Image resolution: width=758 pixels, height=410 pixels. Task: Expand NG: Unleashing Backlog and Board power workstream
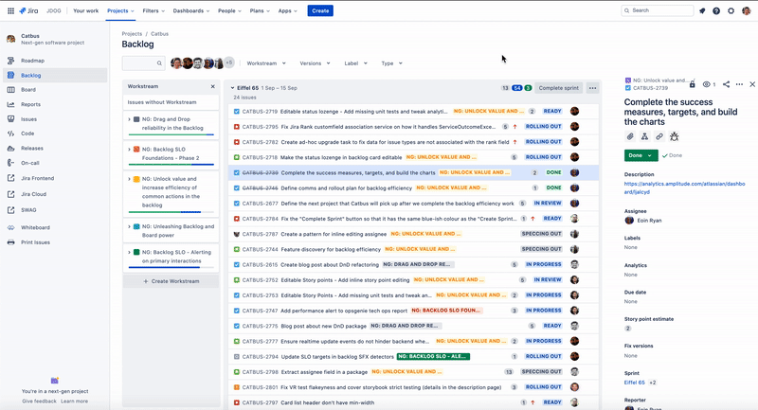tap(129, 226)
